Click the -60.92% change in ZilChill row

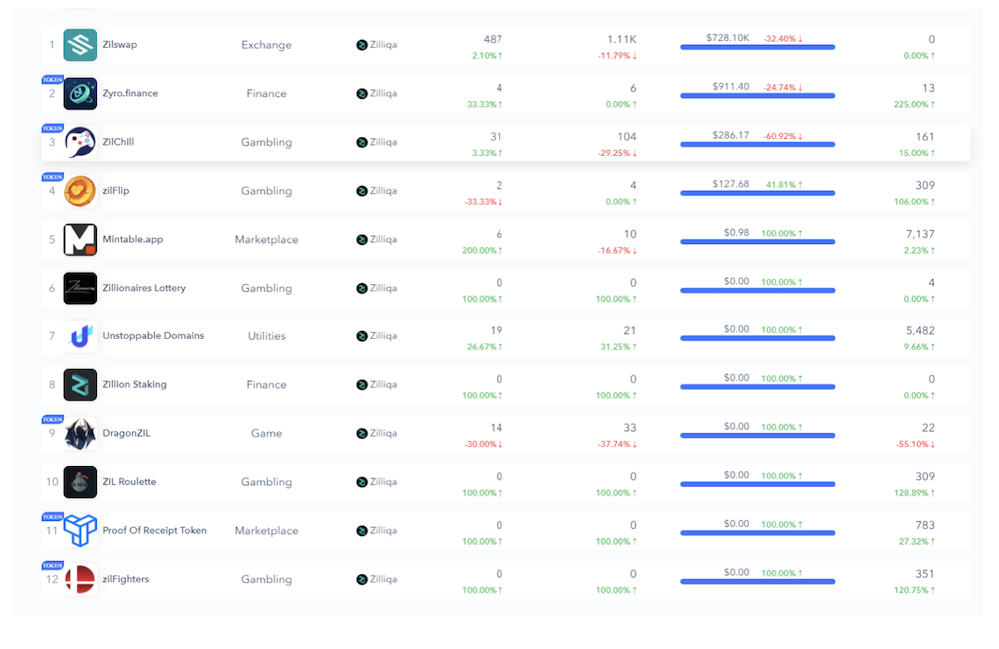(783, 137)
